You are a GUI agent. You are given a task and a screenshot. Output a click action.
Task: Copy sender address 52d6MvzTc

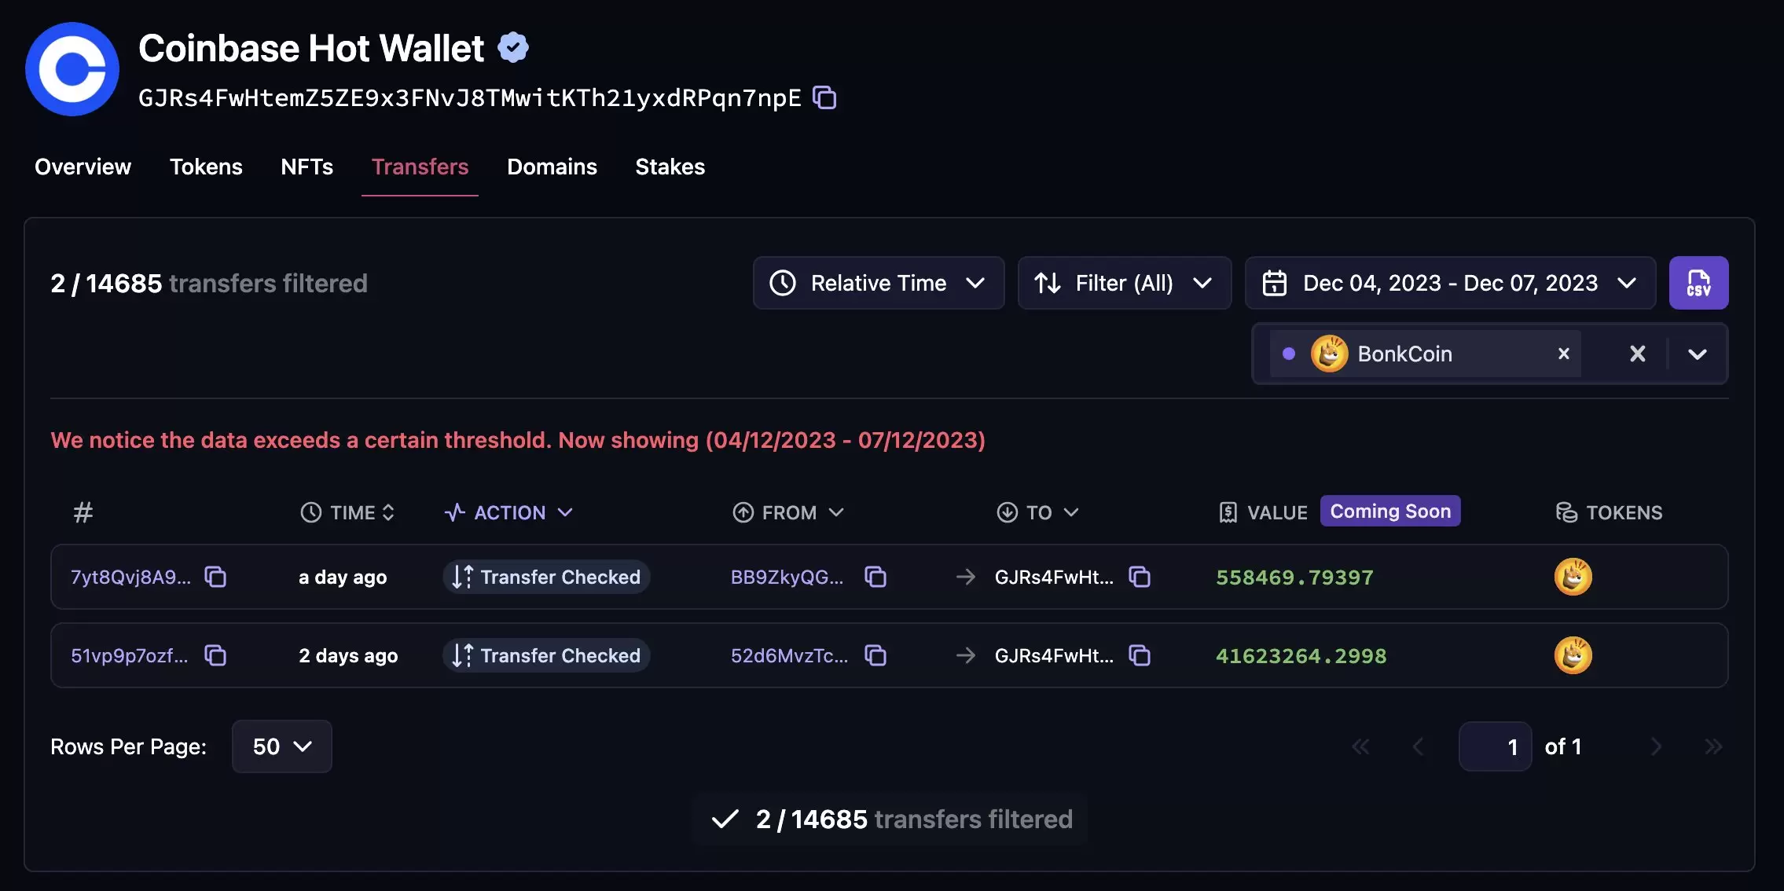click(875, 655)
